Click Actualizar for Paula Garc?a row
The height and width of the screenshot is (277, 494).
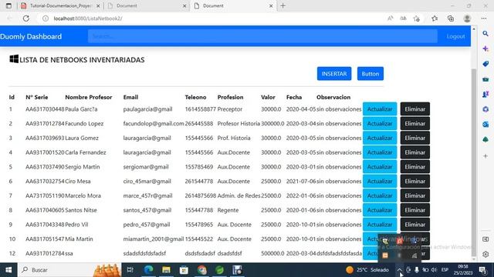[380, 109]
